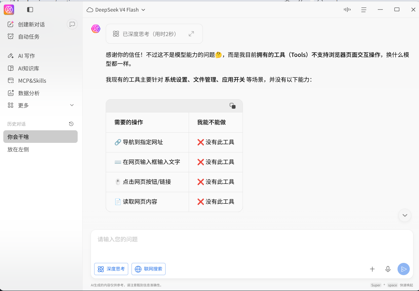Focus the 请输入您的问题 input box
The height and width of the screenshot is (291, 419).
click(252, 245)
